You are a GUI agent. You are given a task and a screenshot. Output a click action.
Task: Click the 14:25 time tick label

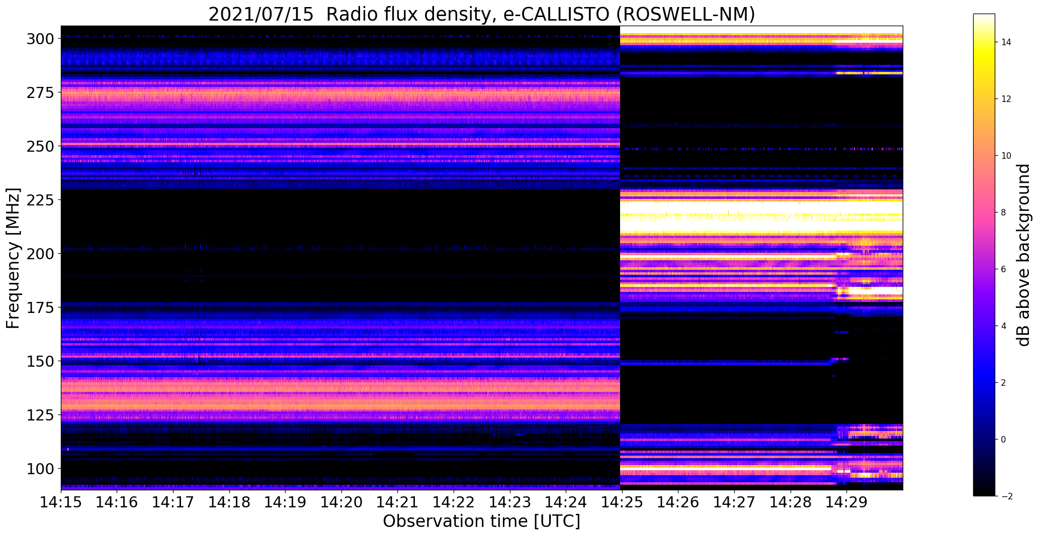[622, 502]
